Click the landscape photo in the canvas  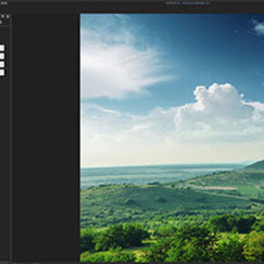[172, 138]
